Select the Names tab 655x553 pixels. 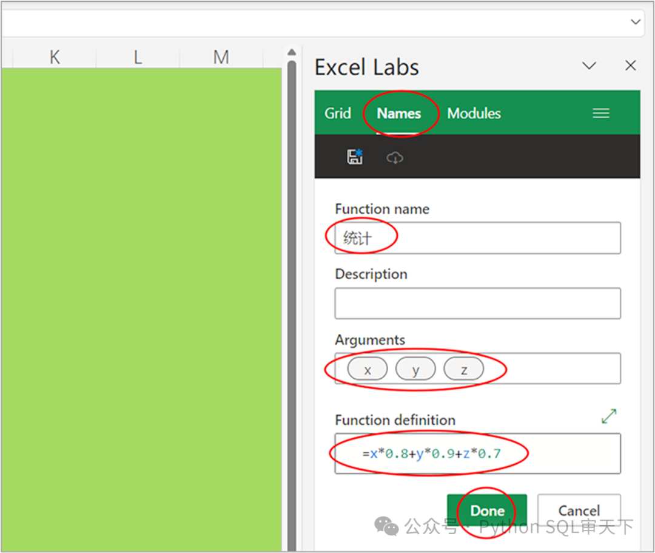(398, 114)
